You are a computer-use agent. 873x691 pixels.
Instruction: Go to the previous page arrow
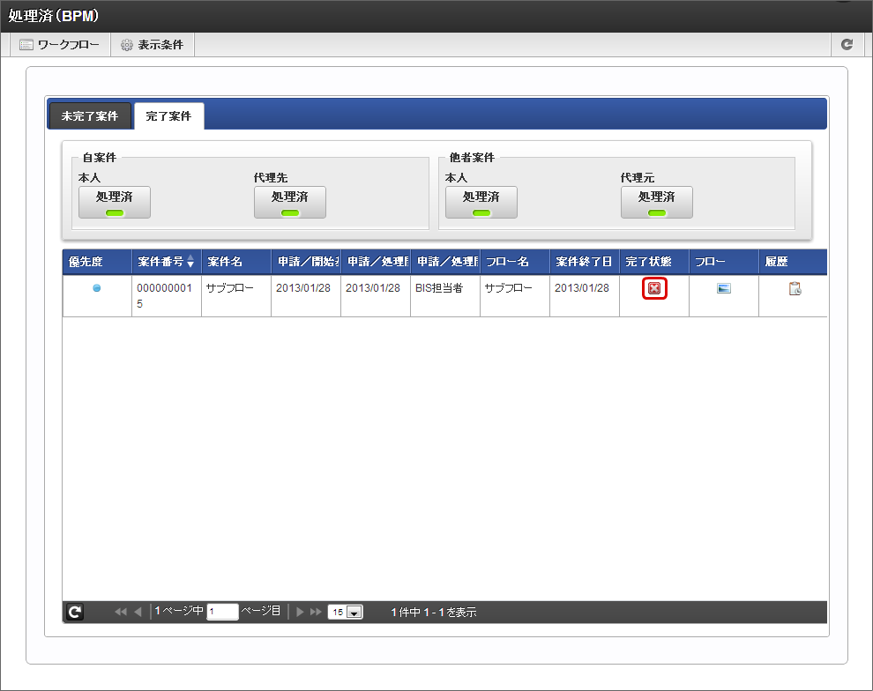coord(138,612)
